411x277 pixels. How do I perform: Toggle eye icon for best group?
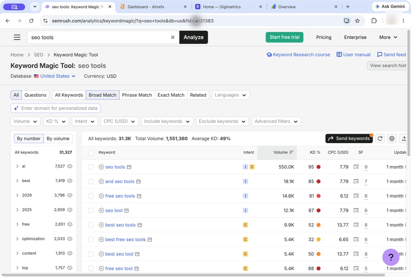70,181
